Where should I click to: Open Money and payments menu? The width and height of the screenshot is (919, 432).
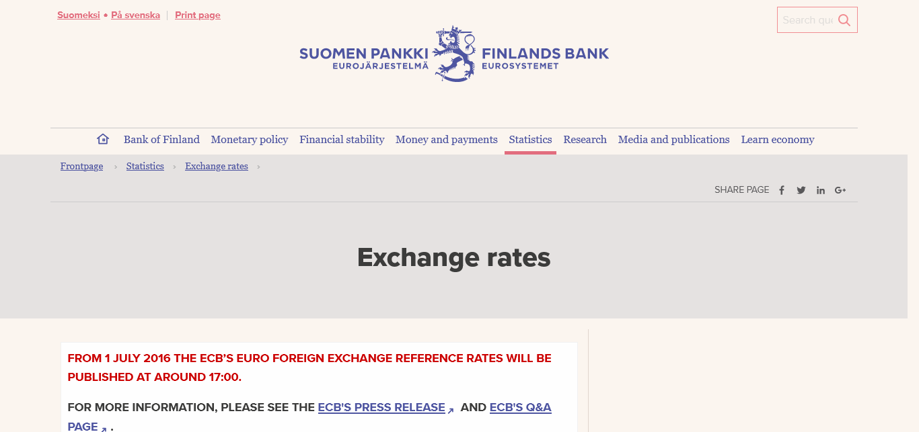pos(447,140)
